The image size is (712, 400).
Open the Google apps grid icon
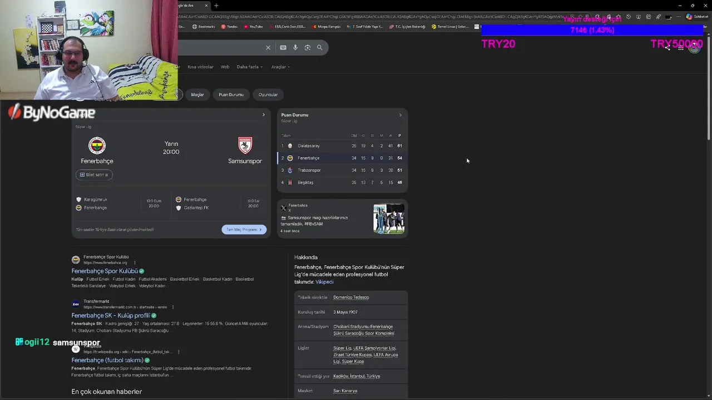(x=681, y=48)
